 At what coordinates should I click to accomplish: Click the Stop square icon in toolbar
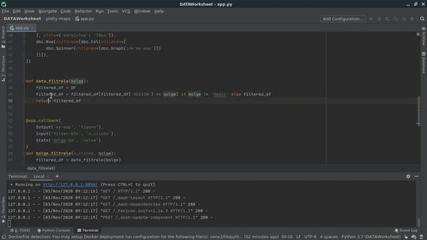412,19
